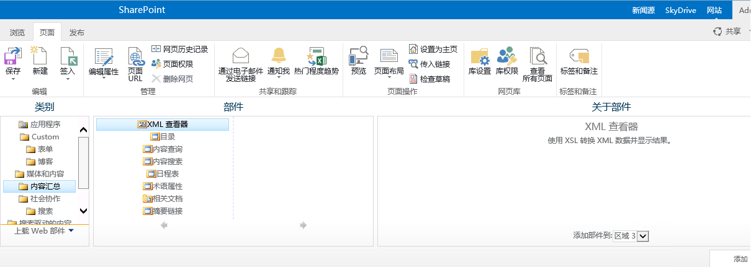Image resolution: width=751 pixels, height=267 pixels.
Task: Switch to the Browse (浏览) tab
Action: [x=17, y=32]
